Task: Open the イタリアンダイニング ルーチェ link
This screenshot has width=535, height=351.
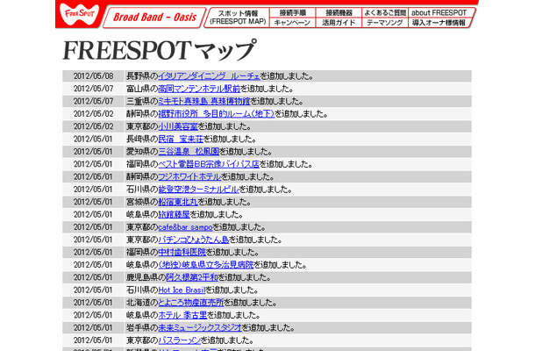Action: pyautogui.click(x=209, y=75)
